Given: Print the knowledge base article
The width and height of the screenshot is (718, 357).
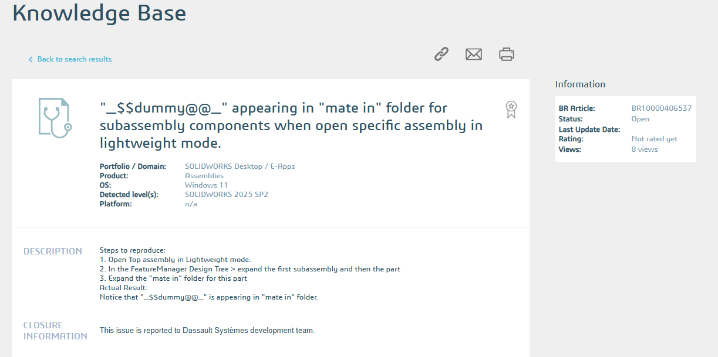Looking at the screenshot, I should coord(506,55).
